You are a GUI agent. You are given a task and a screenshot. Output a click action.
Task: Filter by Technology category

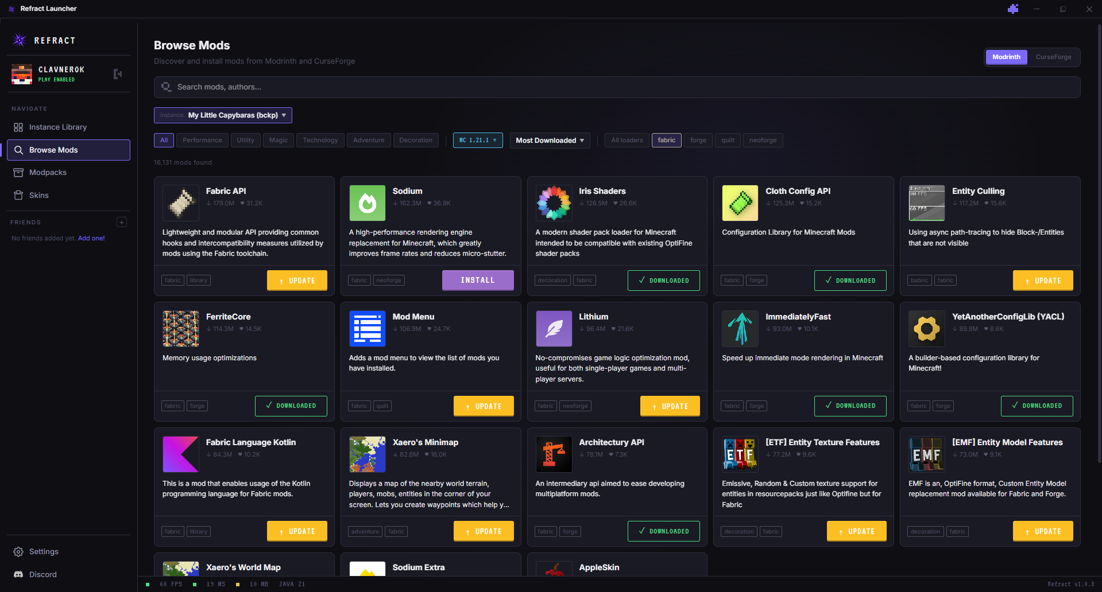320,141
